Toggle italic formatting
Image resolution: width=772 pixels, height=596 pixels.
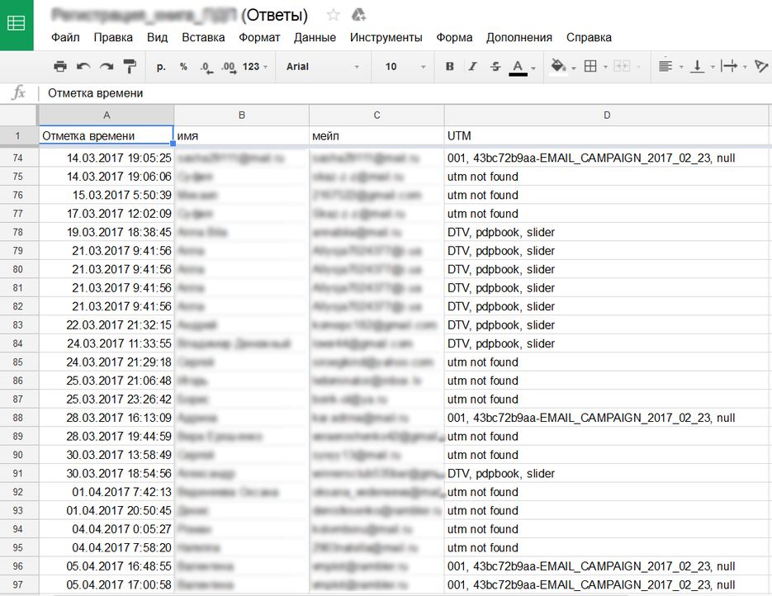472,66
